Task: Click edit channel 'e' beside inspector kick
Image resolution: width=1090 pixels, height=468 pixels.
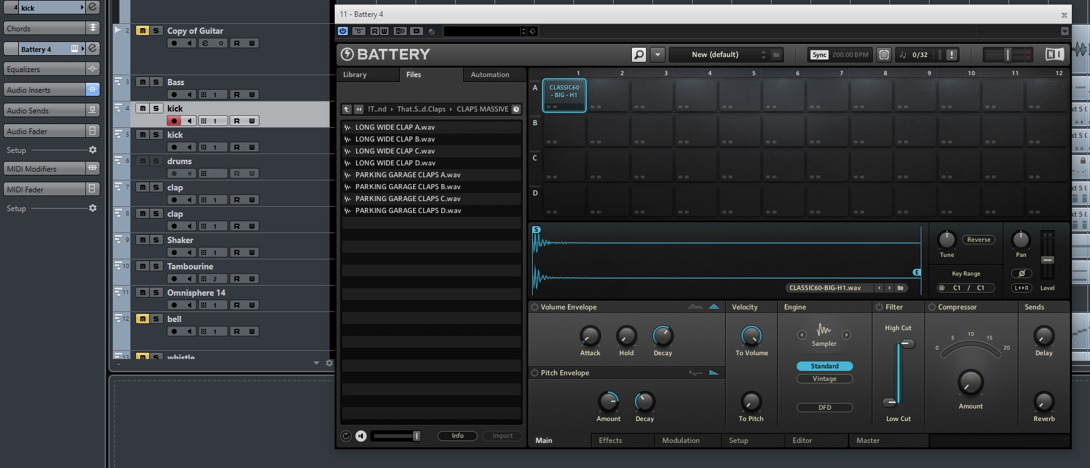Action: (93, 8)
